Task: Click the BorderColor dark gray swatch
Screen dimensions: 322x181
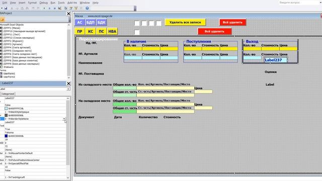Action: pyautogui.click(x=6, y=115)
